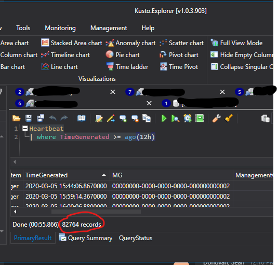
Task: Toggle Hide Empty Columns
Action: pyautogui.click(x=242, y=55)
